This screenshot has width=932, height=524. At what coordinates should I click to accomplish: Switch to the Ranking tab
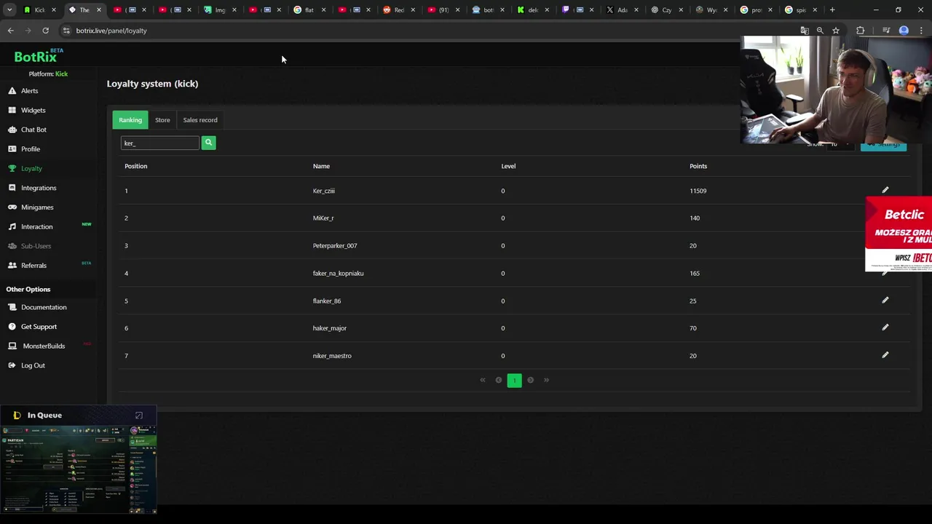130,120
